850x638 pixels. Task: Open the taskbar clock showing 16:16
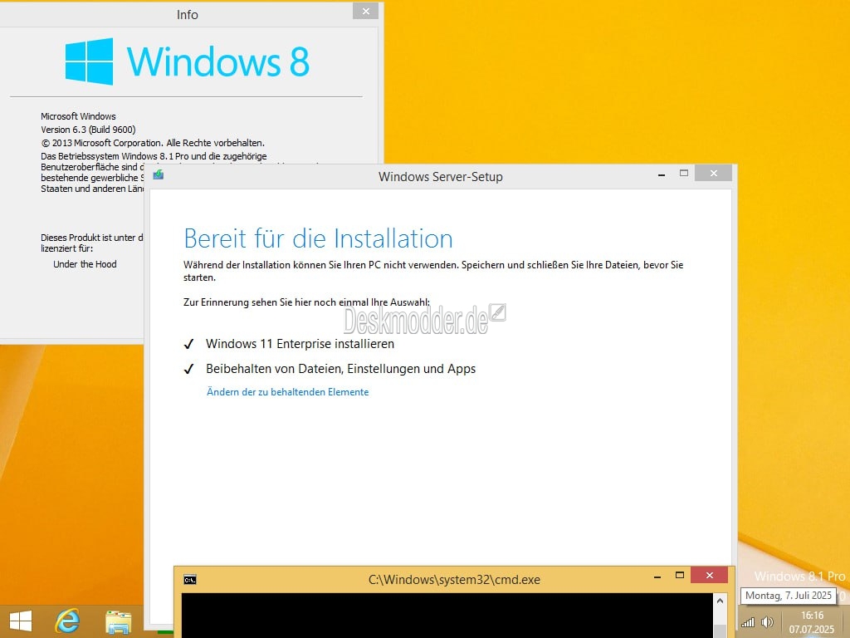point(812,622)
